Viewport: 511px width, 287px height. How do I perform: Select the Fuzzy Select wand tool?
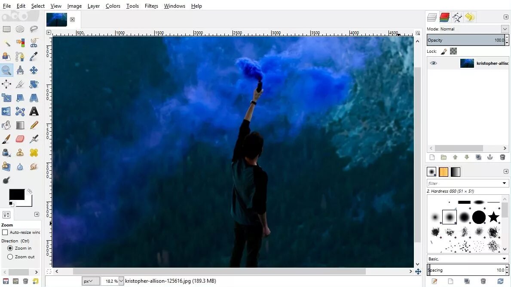coord(6,43)
